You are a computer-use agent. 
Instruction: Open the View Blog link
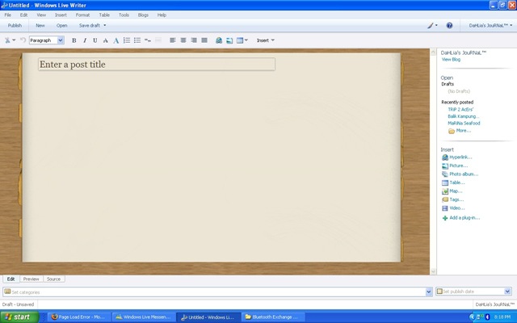[x=451, y=59]
